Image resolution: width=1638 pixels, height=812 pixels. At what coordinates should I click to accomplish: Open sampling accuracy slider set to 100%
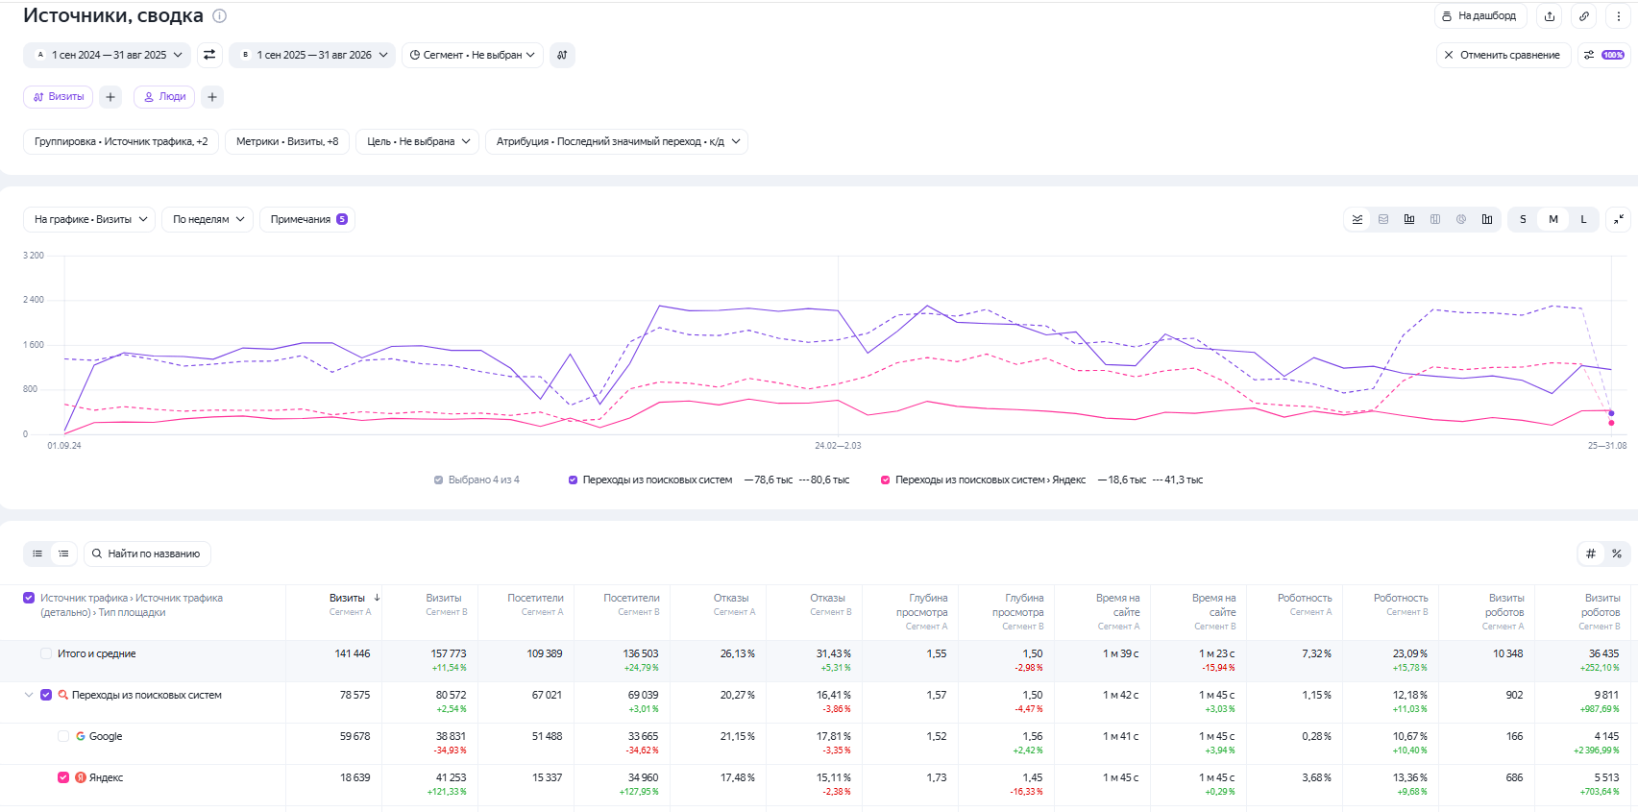coord(1604,55)
